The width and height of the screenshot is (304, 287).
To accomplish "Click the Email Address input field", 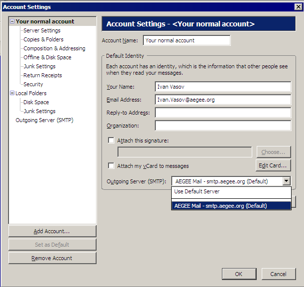I will (x=223, y=100).
